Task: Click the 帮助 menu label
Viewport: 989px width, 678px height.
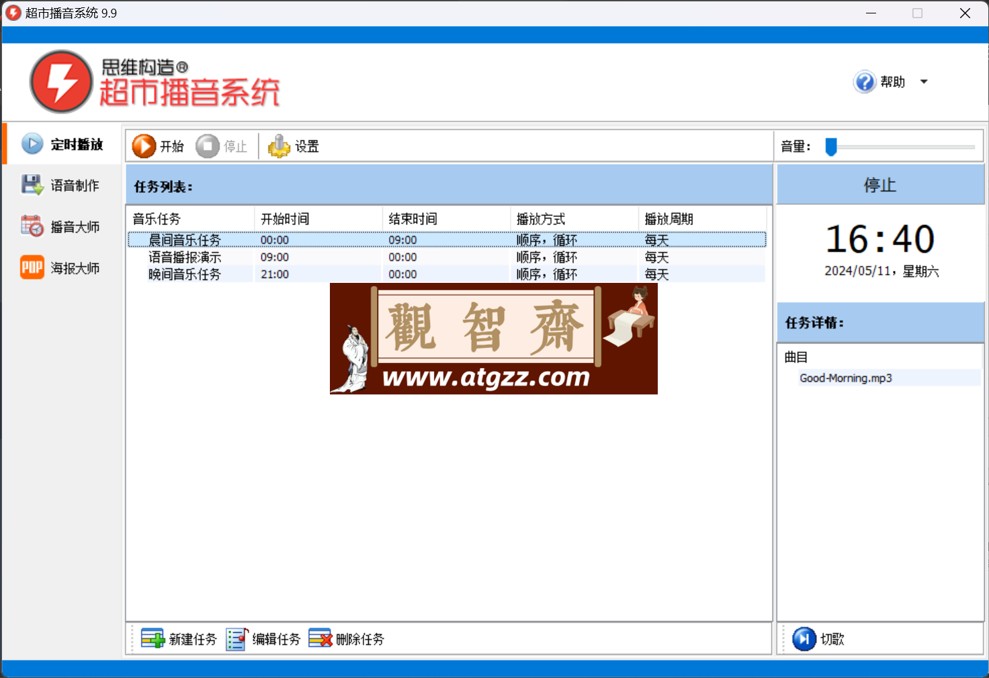Action: click(893, 82)
